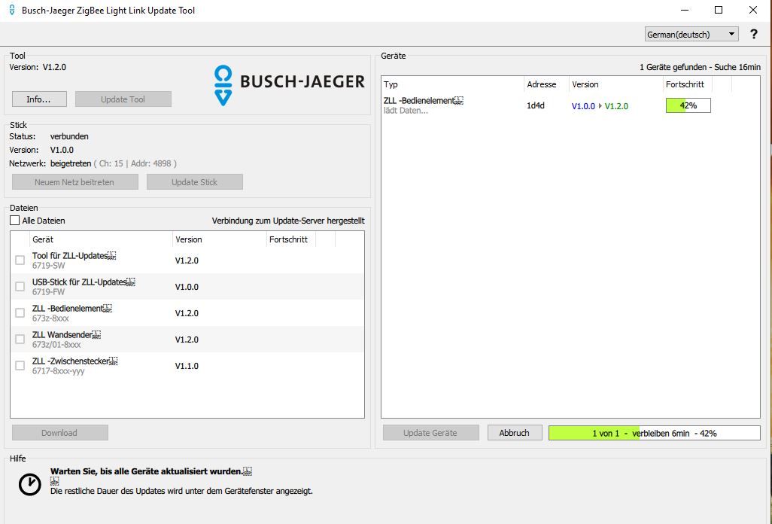Click the Adresse column header
Screen dimensions: 772x524
tap(546, 84)
